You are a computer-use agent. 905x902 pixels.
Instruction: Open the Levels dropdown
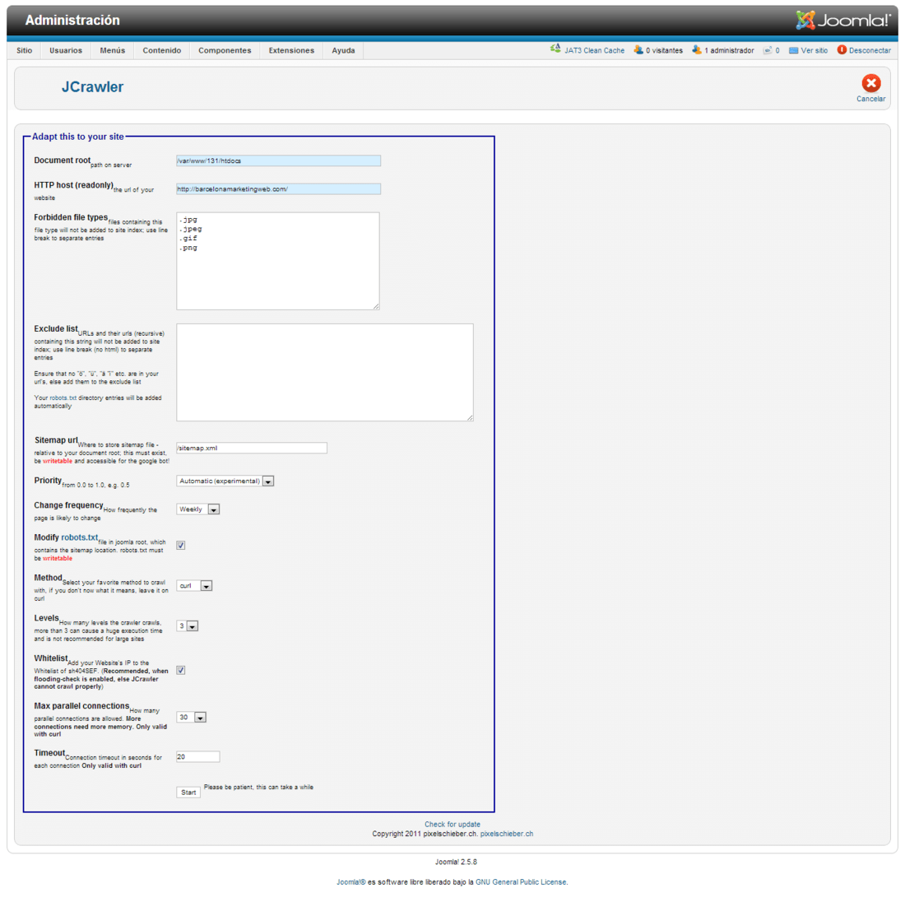point(188,626)
